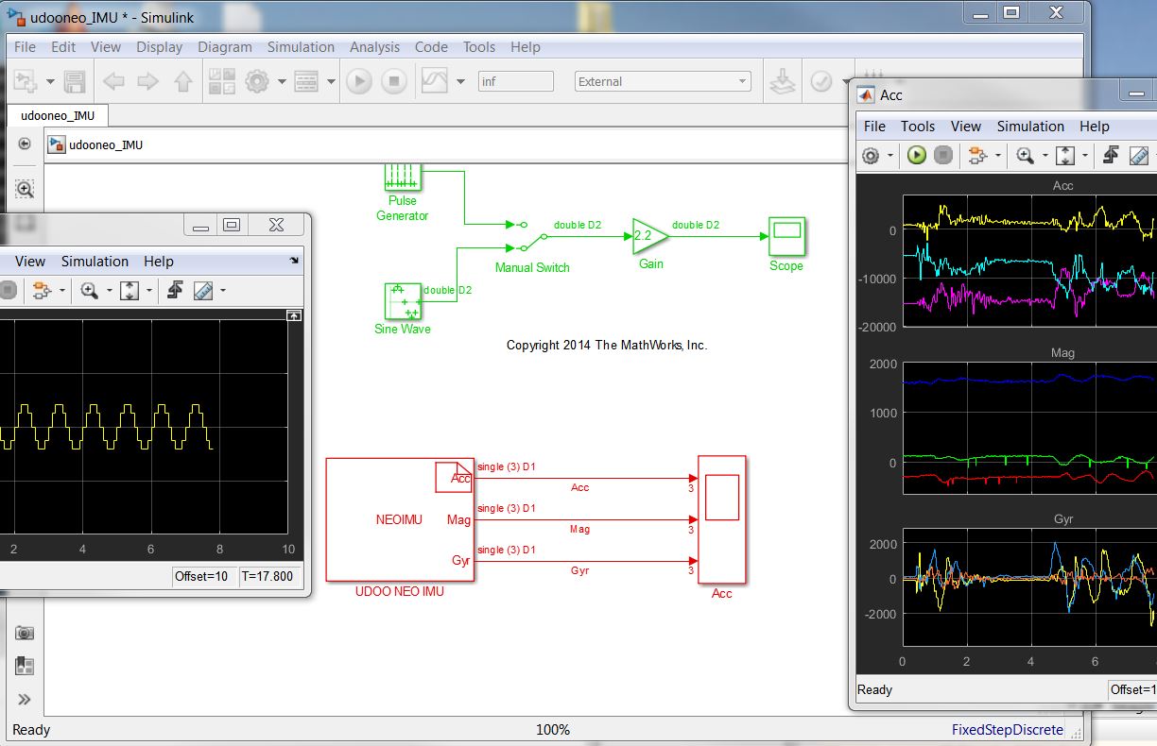
Task: Click the dock arrow in left Scope menu bar
Action: click(294, 261)
